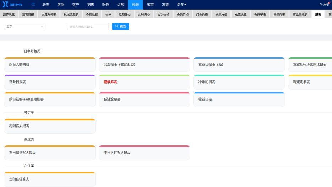Viewport: 332px width, 187px height.
Task: Focus the keyword search input field
Action: [88, 27]
